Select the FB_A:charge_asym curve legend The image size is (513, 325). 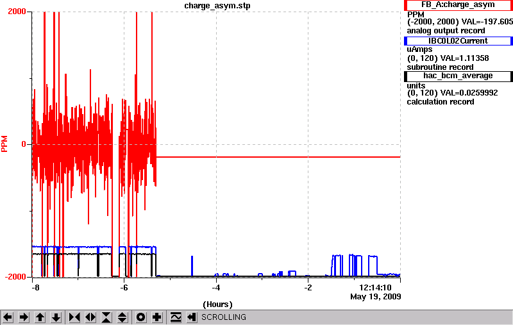(x=458, y=5)
